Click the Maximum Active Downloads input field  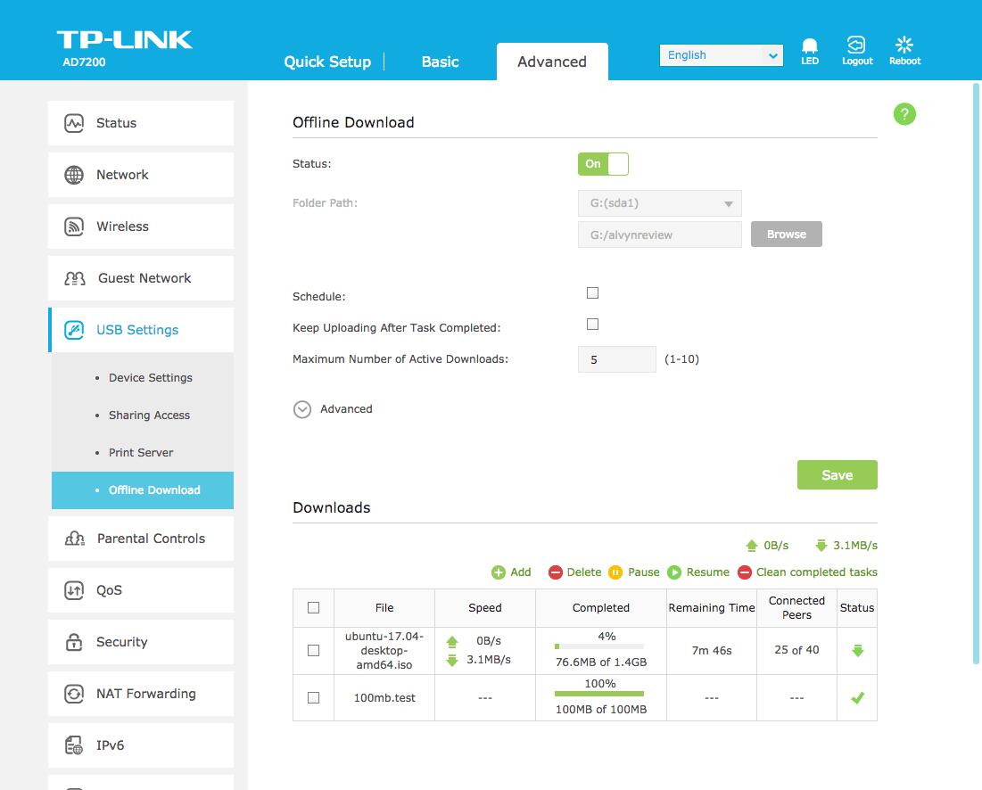tap(616, 359)
